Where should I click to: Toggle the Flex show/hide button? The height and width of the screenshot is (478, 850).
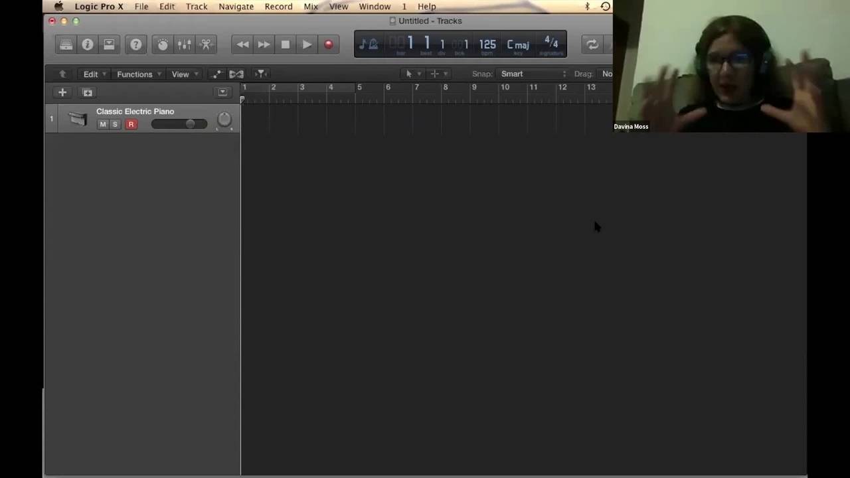click(x=236, y=74)
